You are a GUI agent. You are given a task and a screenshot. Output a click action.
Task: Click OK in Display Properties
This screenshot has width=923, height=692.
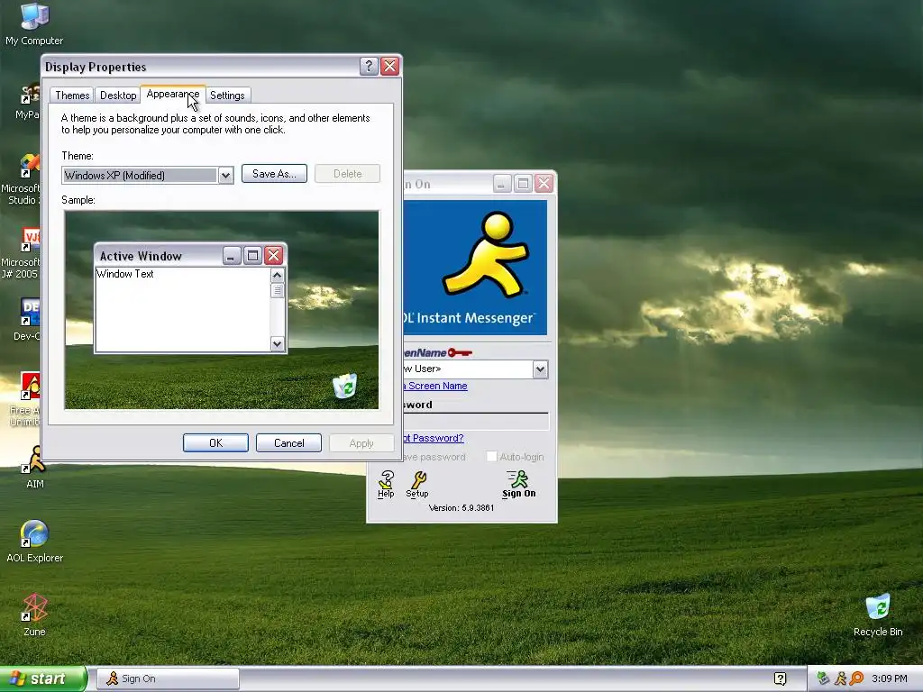click(x=215, y=443)
